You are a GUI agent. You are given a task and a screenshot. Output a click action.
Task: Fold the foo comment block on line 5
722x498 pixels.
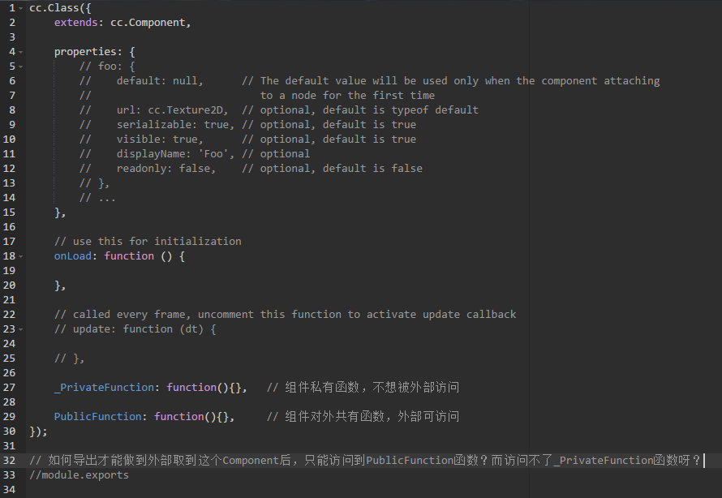click(21, 67)
